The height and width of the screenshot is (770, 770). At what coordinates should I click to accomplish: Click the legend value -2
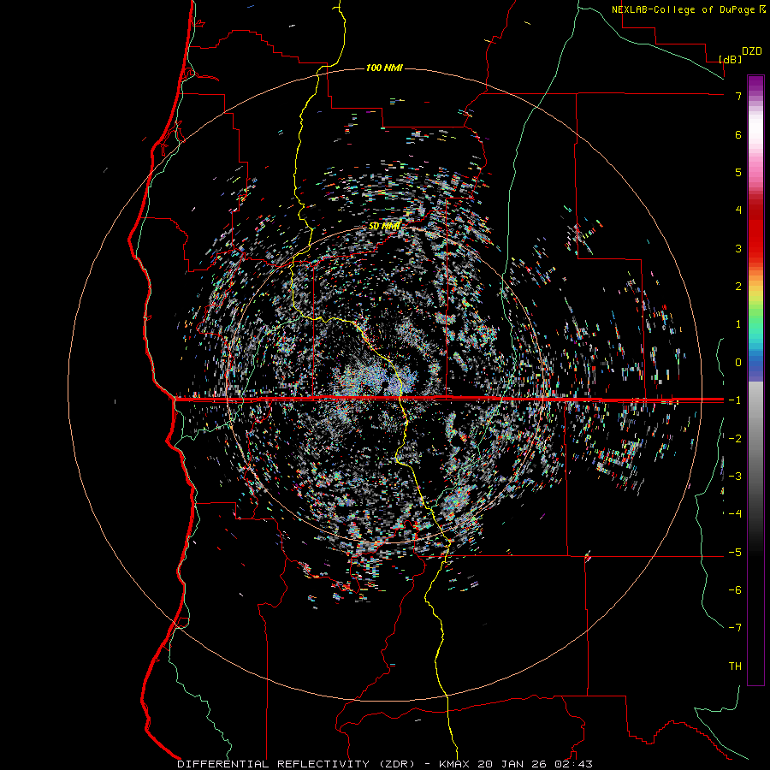click(735, 438)
